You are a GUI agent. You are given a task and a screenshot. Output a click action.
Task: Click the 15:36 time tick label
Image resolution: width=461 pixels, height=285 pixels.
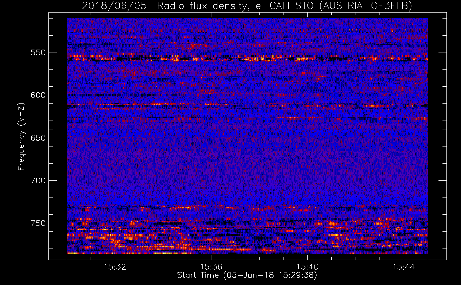point(211,267)
